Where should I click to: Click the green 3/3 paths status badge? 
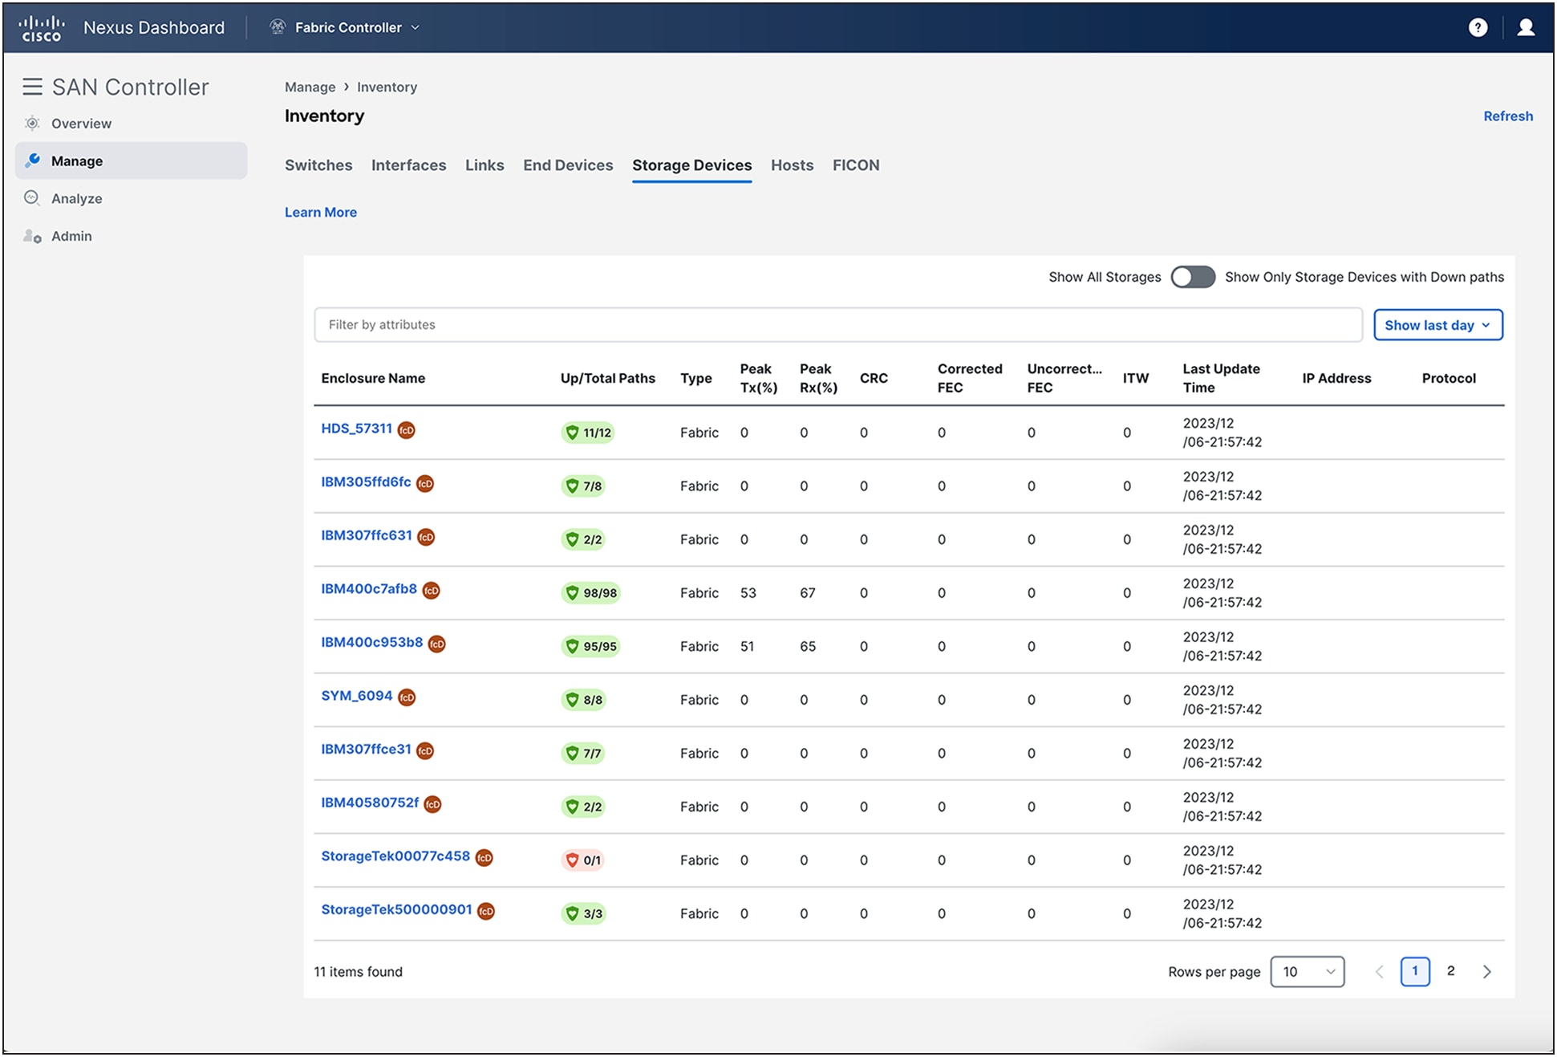(x=584, y=914)
